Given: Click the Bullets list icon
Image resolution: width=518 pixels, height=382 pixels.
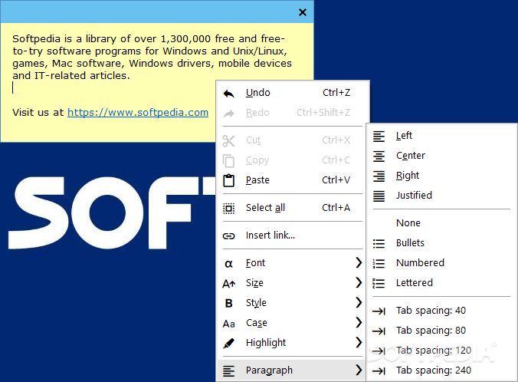Looking at the screenshot, I should point(379,244).
